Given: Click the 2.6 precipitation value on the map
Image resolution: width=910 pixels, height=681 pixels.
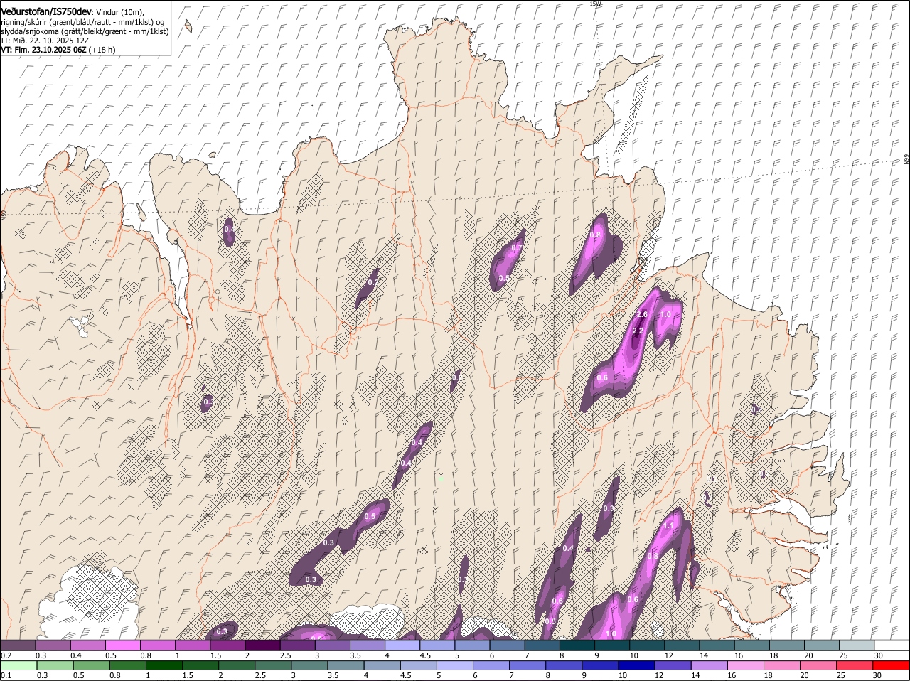Looking at the screenshot, I should pos(642,314).
